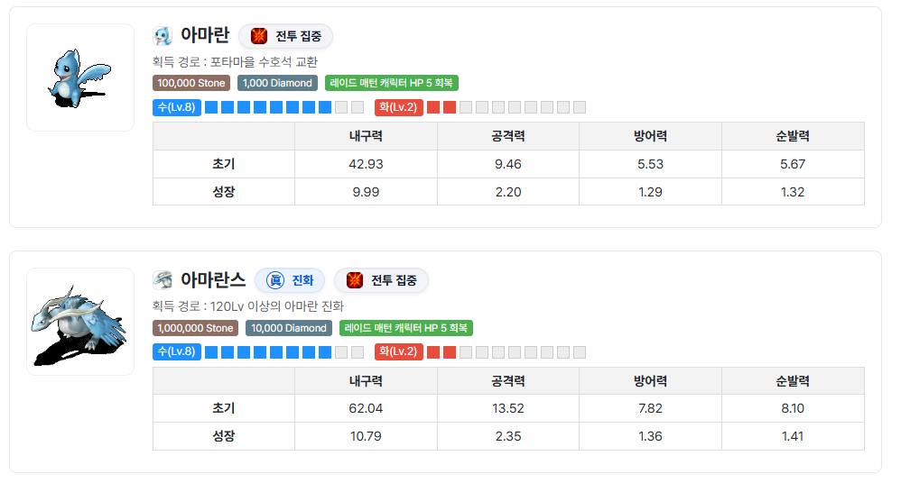Click the red 전투 집중 skill icon for 아마란
This screenshot has height=483, width=901.
259,36
